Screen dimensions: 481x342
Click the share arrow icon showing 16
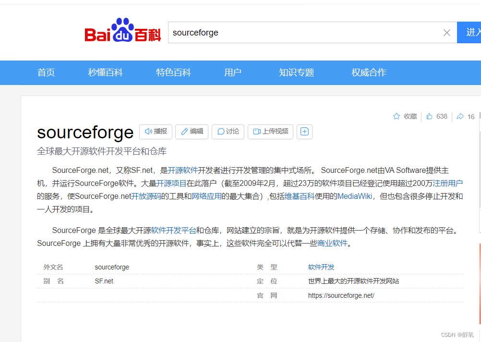[460, 116]
